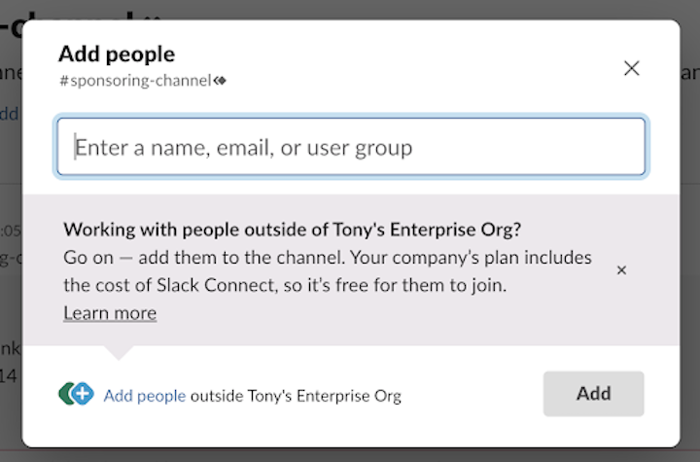Click the blue Add people link

[145, 396]
